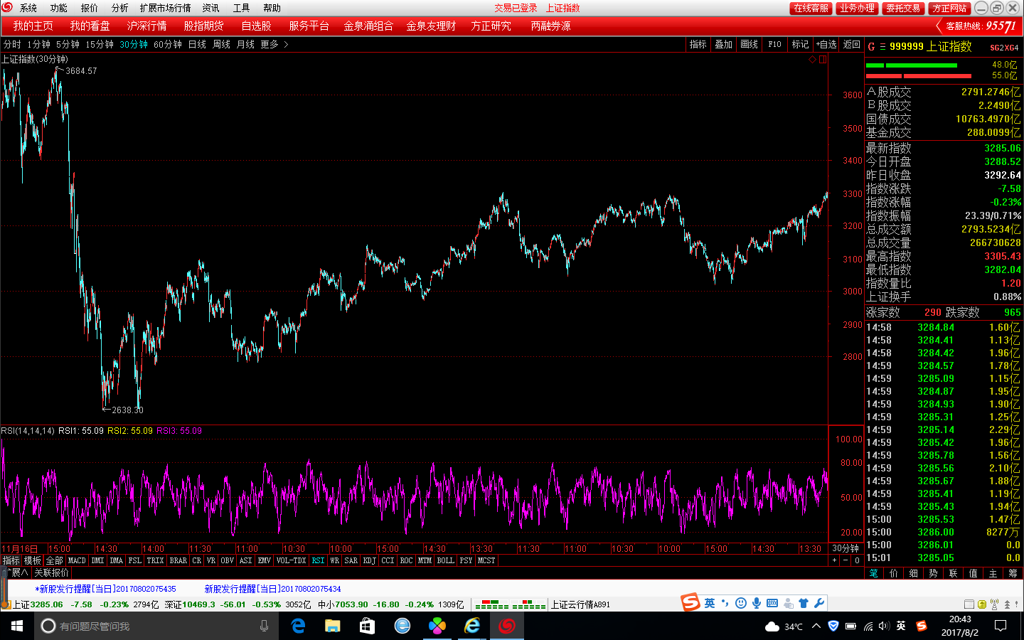Open Internet Explorer from the taskbar
The image size is (1024, 640).
471,626
